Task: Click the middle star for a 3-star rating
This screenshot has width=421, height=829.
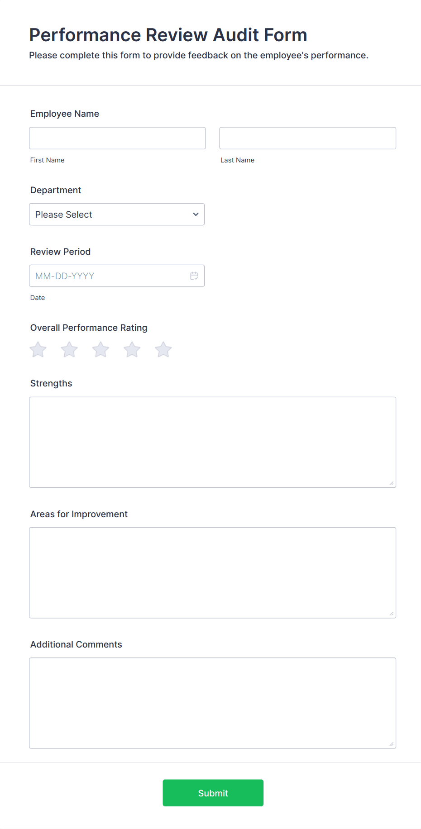Action: click(x=100, y=349)
